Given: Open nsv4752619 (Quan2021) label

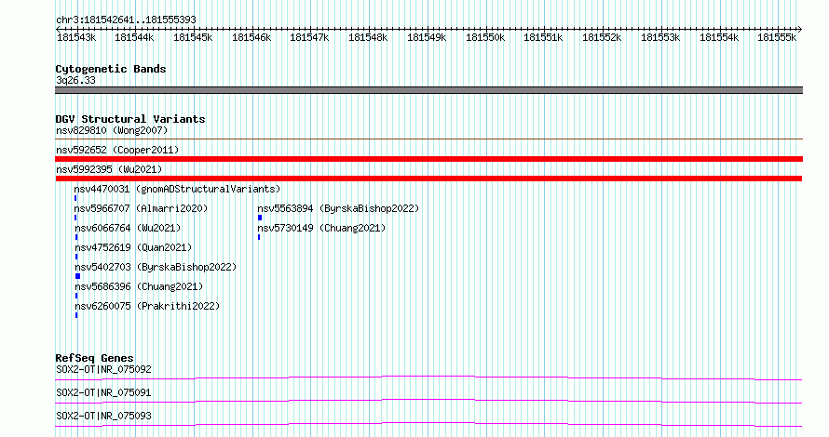Looking at the screenshot, I should 133,247.
